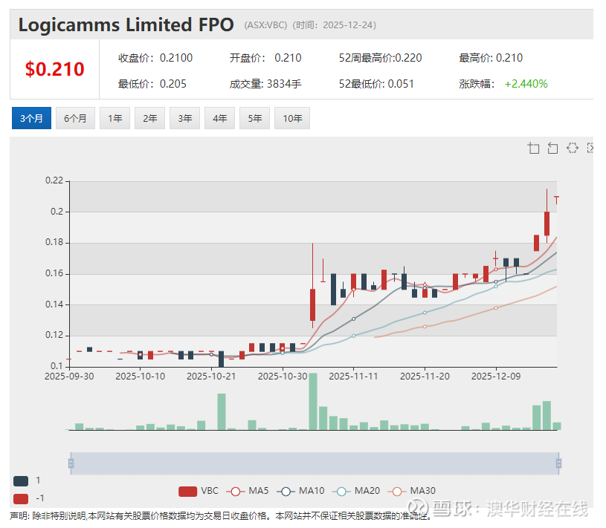Click the 最低价: 0.205 value
The width and height of the screenshot is (606, 528).
coord(152,84)
